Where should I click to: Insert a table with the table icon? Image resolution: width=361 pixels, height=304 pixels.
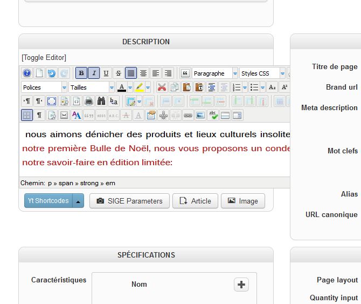click(131, 102)
